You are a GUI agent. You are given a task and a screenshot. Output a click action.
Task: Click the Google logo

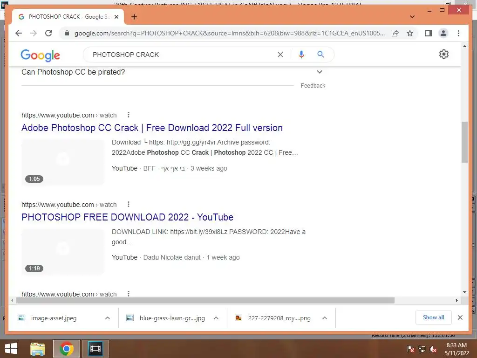tap(40, 55)
